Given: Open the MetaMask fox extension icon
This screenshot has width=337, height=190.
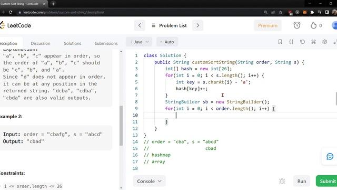Looking at the screenshot, I should click(304, 12).
